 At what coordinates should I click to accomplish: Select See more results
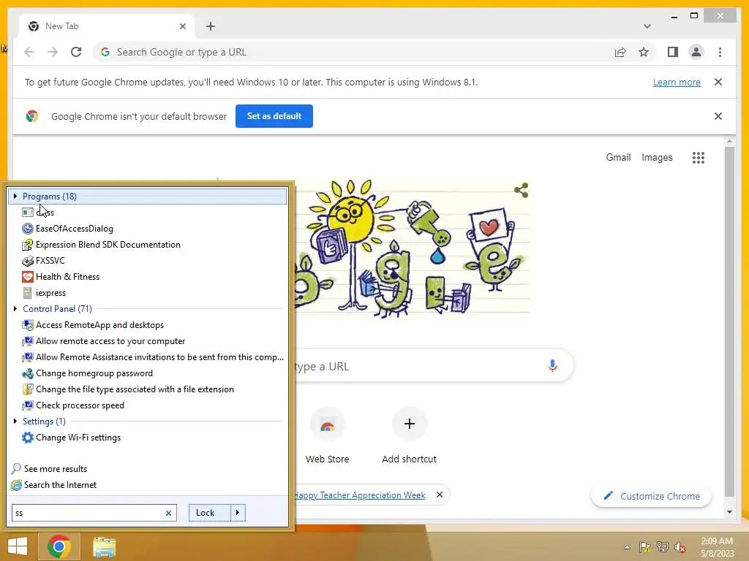[x=49, y=469]
